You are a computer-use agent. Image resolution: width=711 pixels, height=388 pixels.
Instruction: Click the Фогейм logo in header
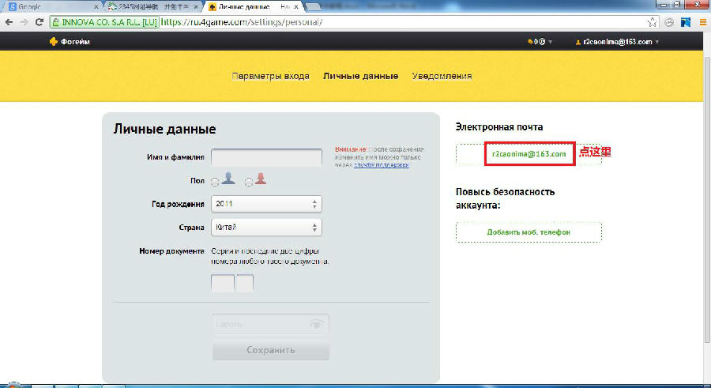coord(70,42)
